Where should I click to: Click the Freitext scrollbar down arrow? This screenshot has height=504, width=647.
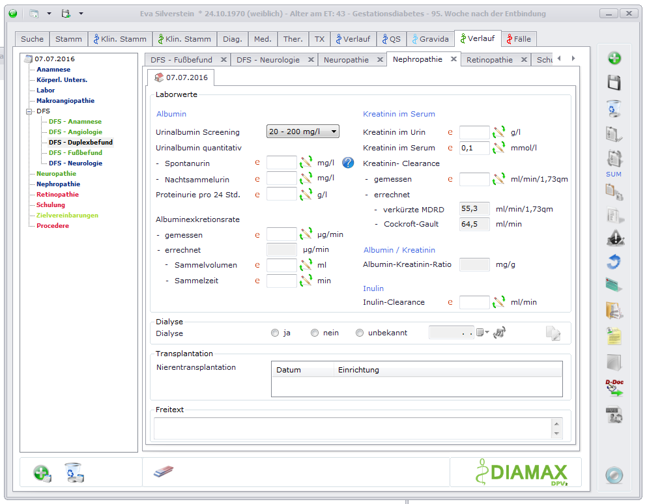point(556,434)
